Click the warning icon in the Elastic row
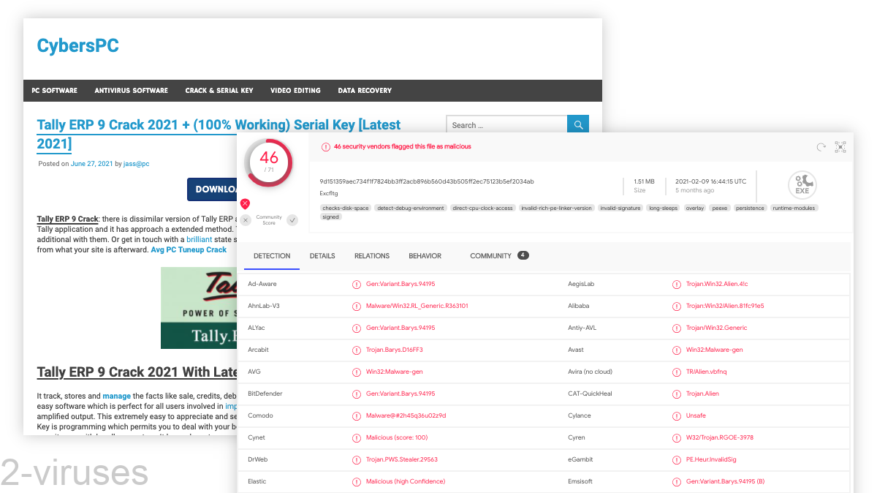Screen dimensions: 877x493 click(357, 481)
